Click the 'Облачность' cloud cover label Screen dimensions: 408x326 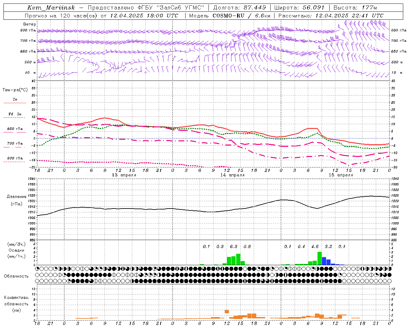click(16, 276)
